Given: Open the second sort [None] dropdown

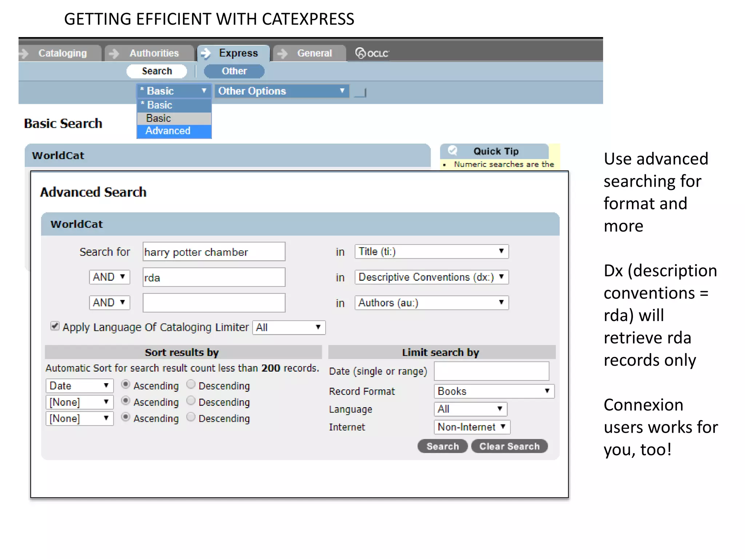Looking at the screenshot, I should pos(80,402).
